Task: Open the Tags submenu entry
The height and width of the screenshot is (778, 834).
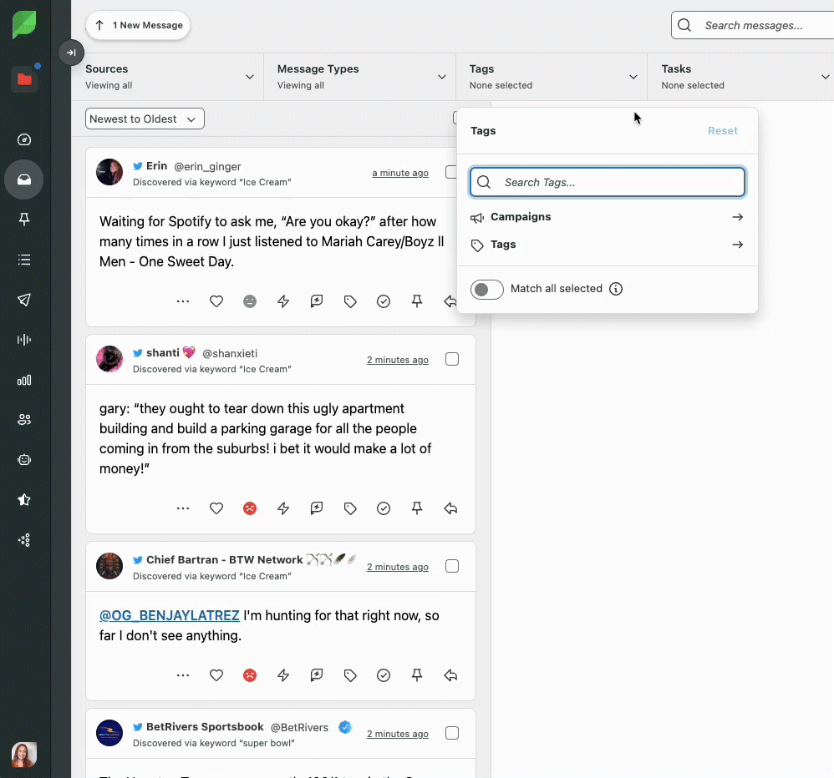Action: [607, 245]
